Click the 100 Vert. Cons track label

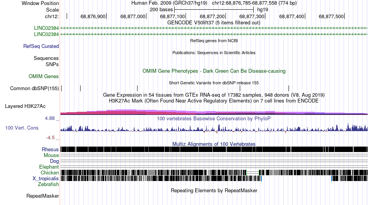[x=22, y=128]
